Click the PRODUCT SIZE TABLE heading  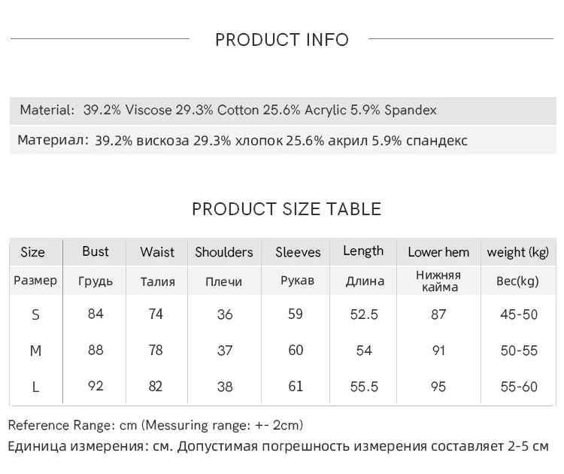287,209
